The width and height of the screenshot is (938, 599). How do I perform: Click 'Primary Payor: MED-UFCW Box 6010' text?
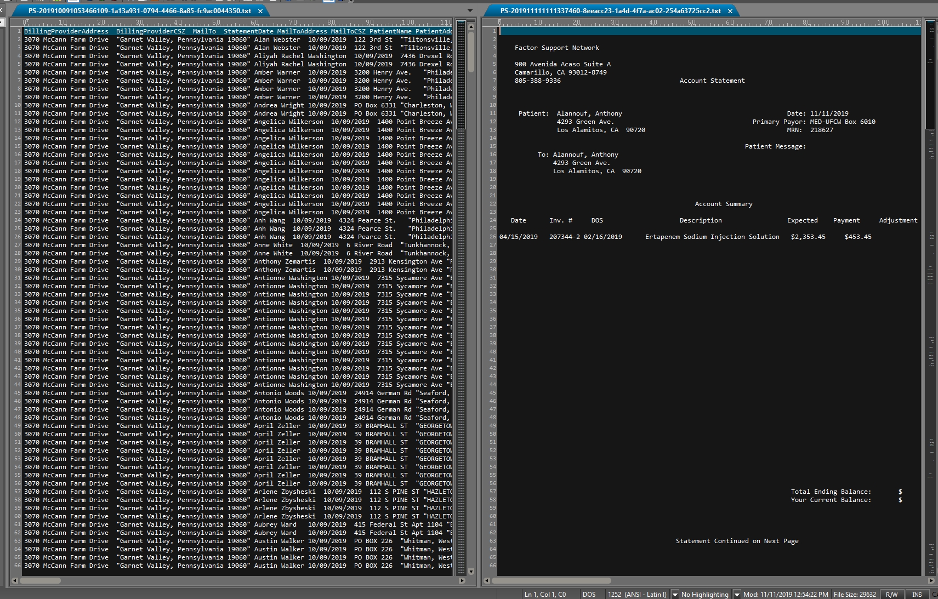click(x=814, y=122)
